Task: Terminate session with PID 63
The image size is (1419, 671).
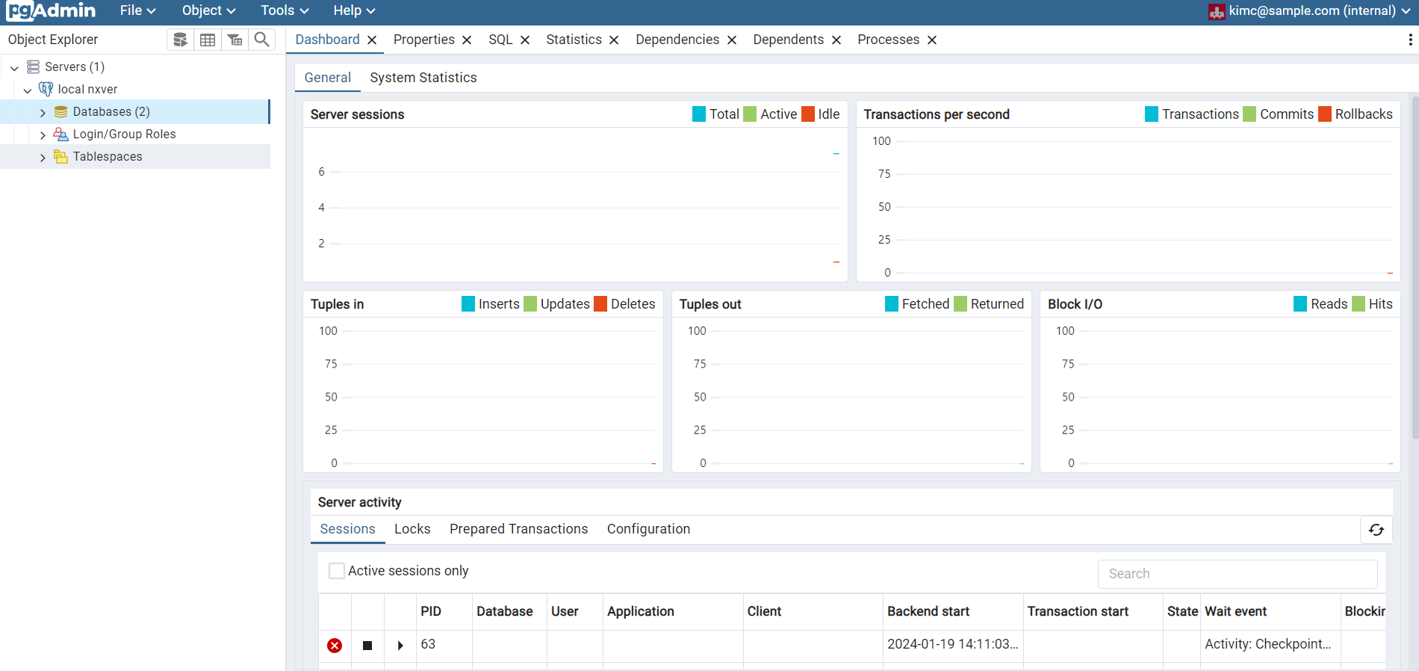Action: [x=335, y=646]
